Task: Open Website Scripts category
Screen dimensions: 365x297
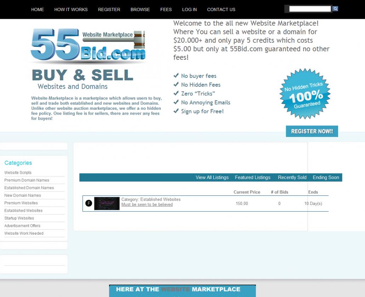Action: point(18,172)
